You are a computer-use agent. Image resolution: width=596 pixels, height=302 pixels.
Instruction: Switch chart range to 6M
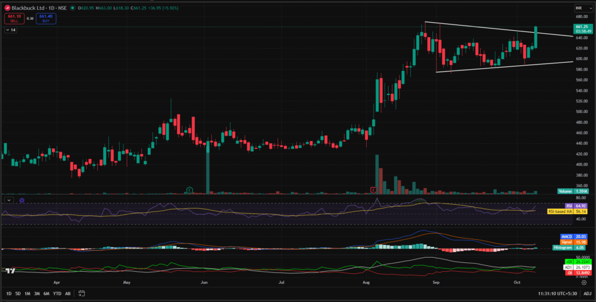[46, 293]
